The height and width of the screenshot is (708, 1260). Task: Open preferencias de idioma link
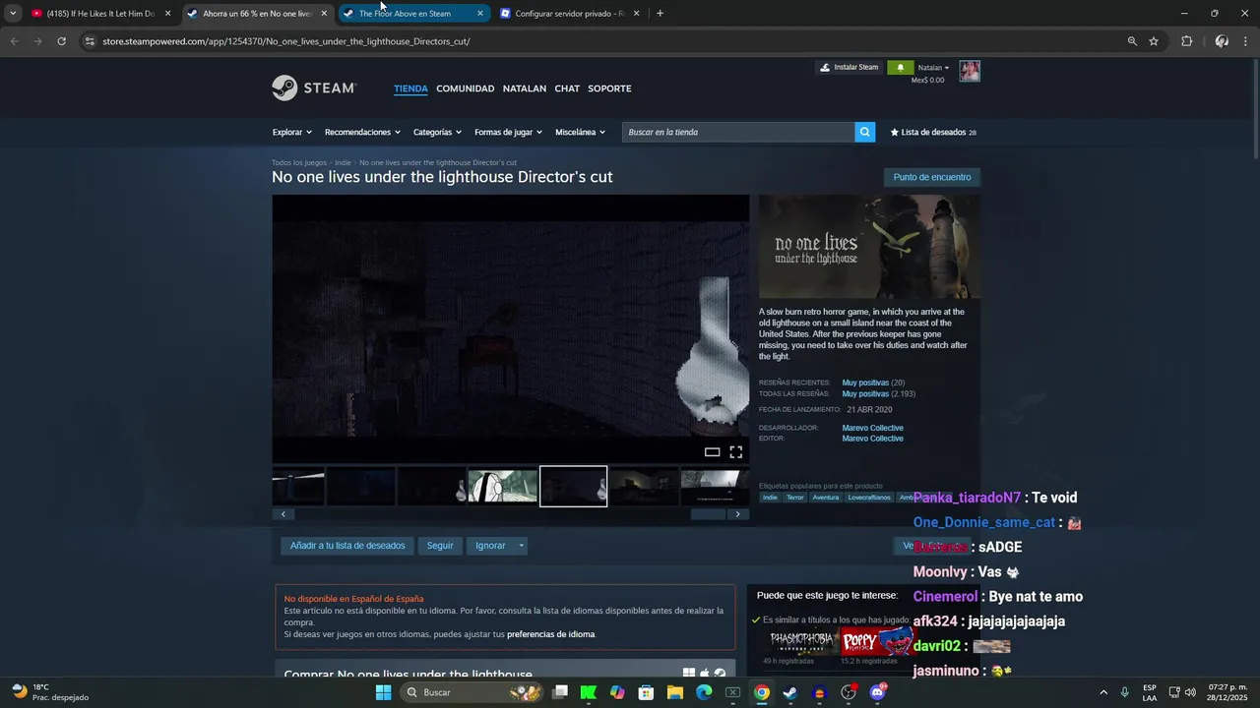tap(550, 634)
